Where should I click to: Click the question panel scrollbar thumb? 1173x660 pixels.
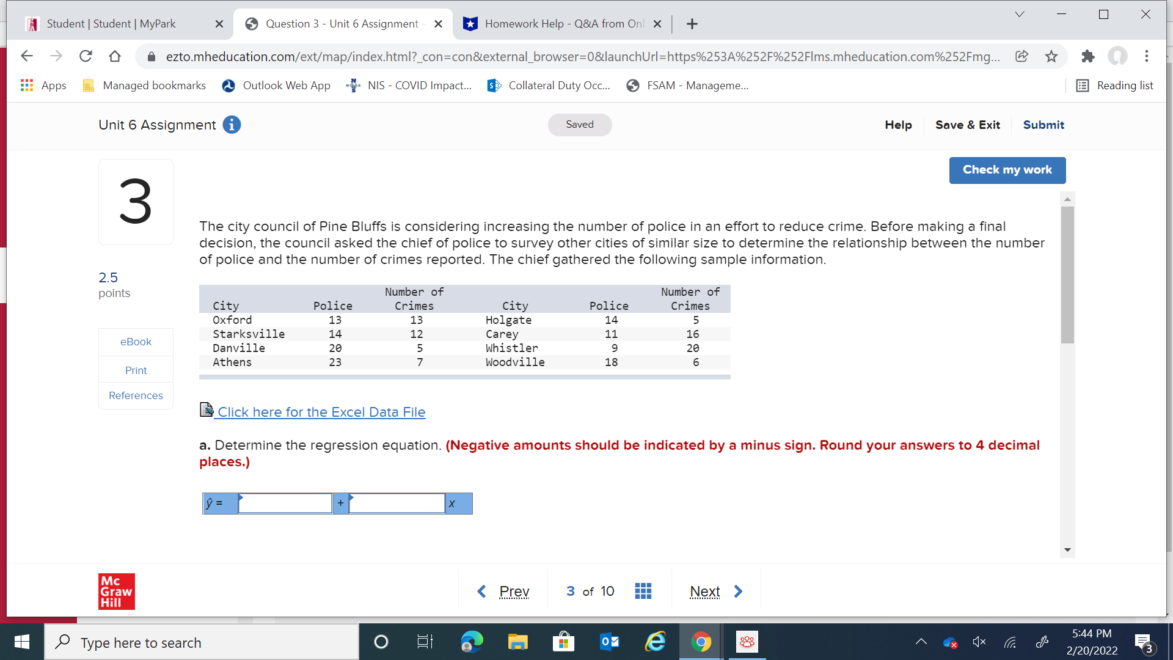[x=1067, y=275]
